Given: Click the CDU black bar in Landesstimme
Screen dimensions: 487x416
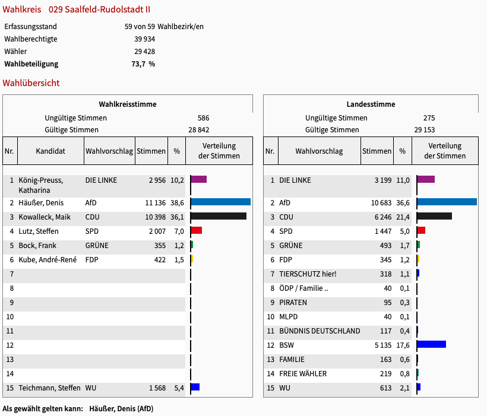Looking at the screenshot, I should click(435, 216).
